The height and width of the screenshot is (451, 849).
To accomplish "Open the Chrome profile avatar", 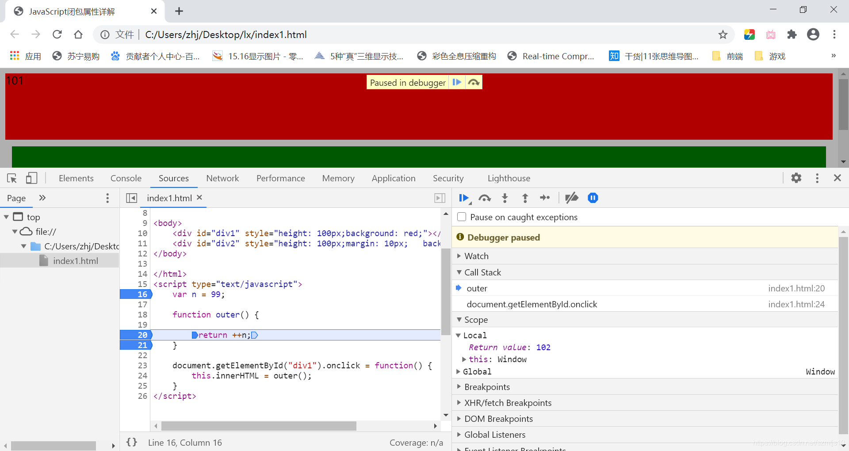I will (x=813, y=34).
